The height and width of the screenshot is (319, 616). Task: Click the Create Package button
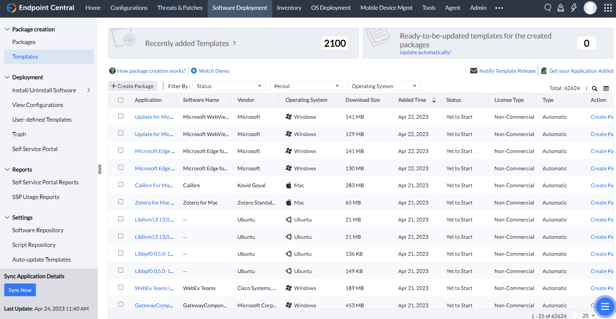132,86
